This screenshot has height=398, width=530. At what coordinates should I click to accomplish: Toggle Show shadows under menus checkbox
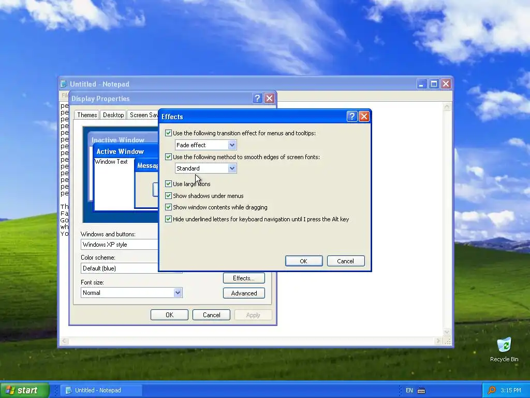tap(168, 195)
